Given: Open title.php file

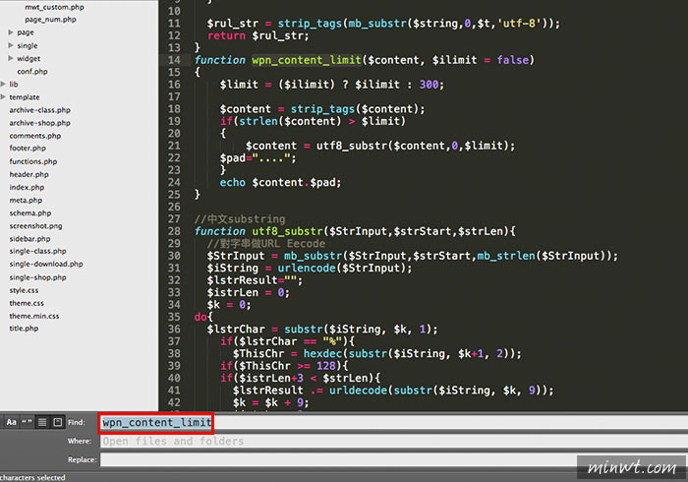Looking at the screenshot, I should coord(25,329).
